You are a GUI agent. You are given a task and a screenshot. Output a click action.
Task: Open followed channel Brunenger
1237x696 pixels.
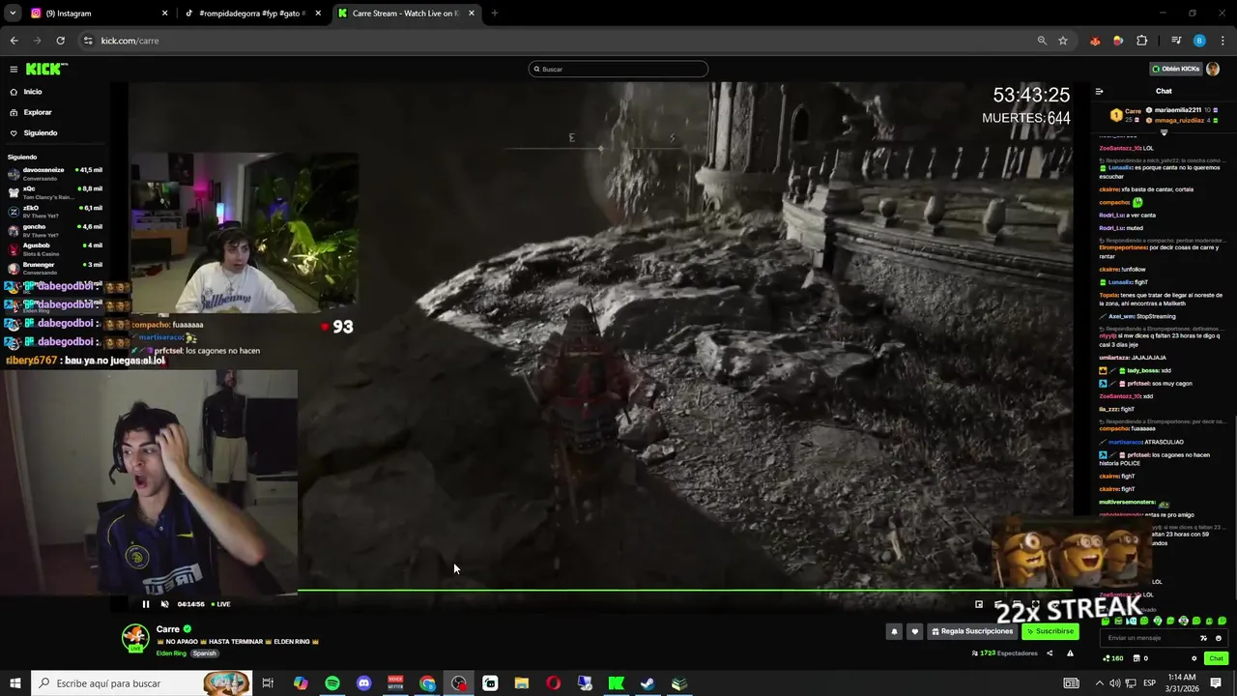pos(55,268)
